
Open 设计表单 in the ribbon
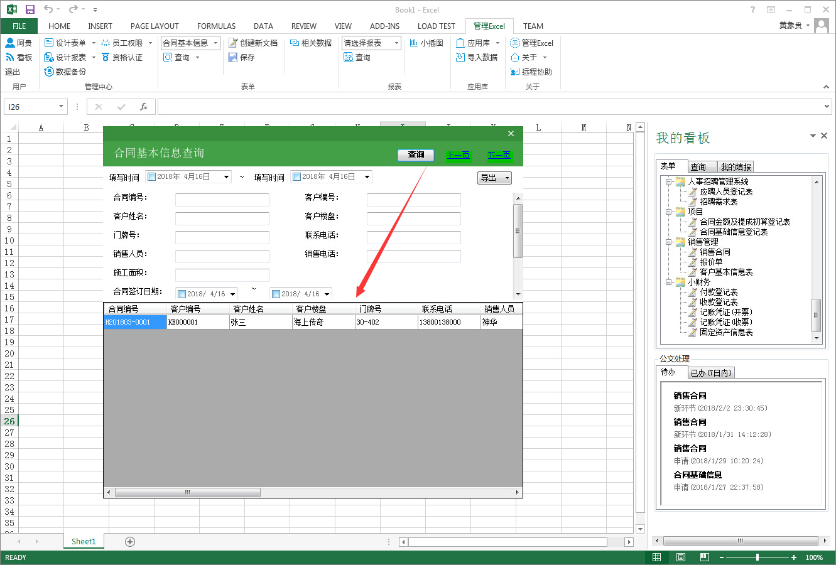[70, 43]
